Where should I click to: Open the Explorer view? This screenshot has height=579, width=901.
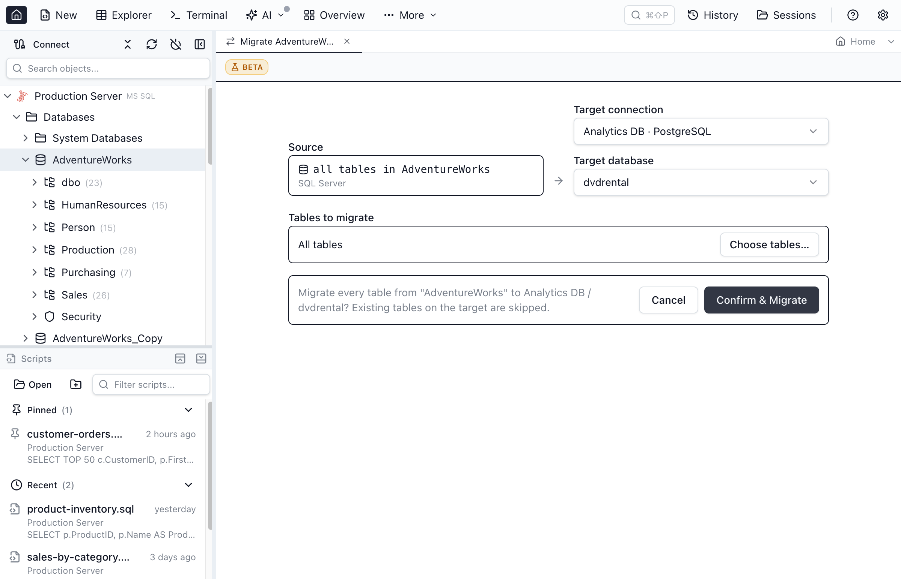click(x=124, y=15)
